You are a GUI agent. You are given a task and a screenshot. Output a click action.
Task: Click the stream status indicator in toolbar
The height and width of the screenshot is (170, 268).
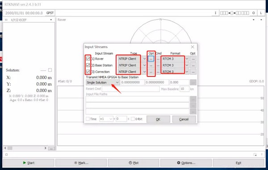click(234, 13)
